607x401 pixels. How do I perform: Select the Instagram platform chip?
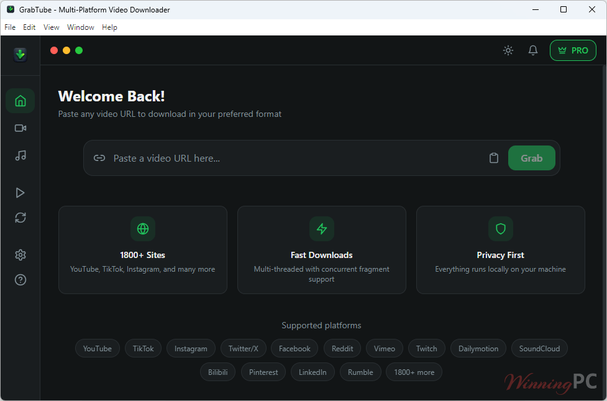pyautogui.click(x=191, y=348)
